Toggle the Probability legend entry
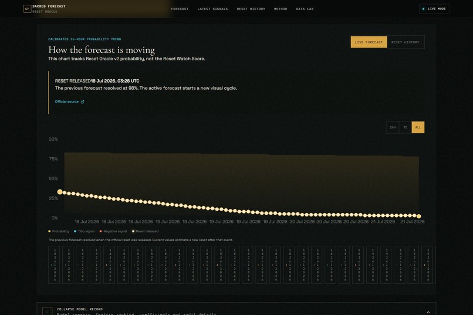This screenshot has height=315, width=473. coord(59,231)
